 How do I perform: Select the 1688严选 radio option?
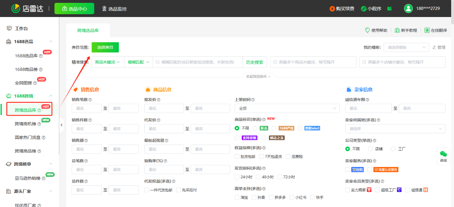274,128
